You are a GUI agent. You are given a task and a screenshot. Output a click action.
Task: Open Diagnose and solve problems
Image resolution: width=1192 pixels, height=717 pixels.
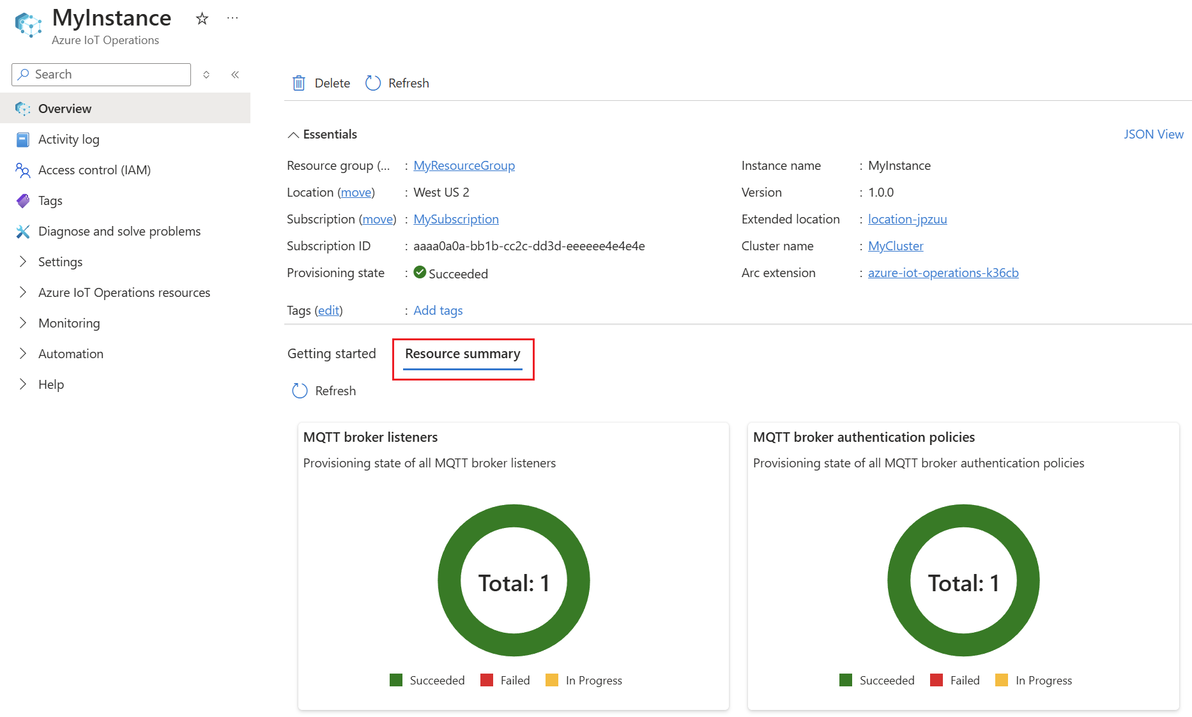[119, 231]
